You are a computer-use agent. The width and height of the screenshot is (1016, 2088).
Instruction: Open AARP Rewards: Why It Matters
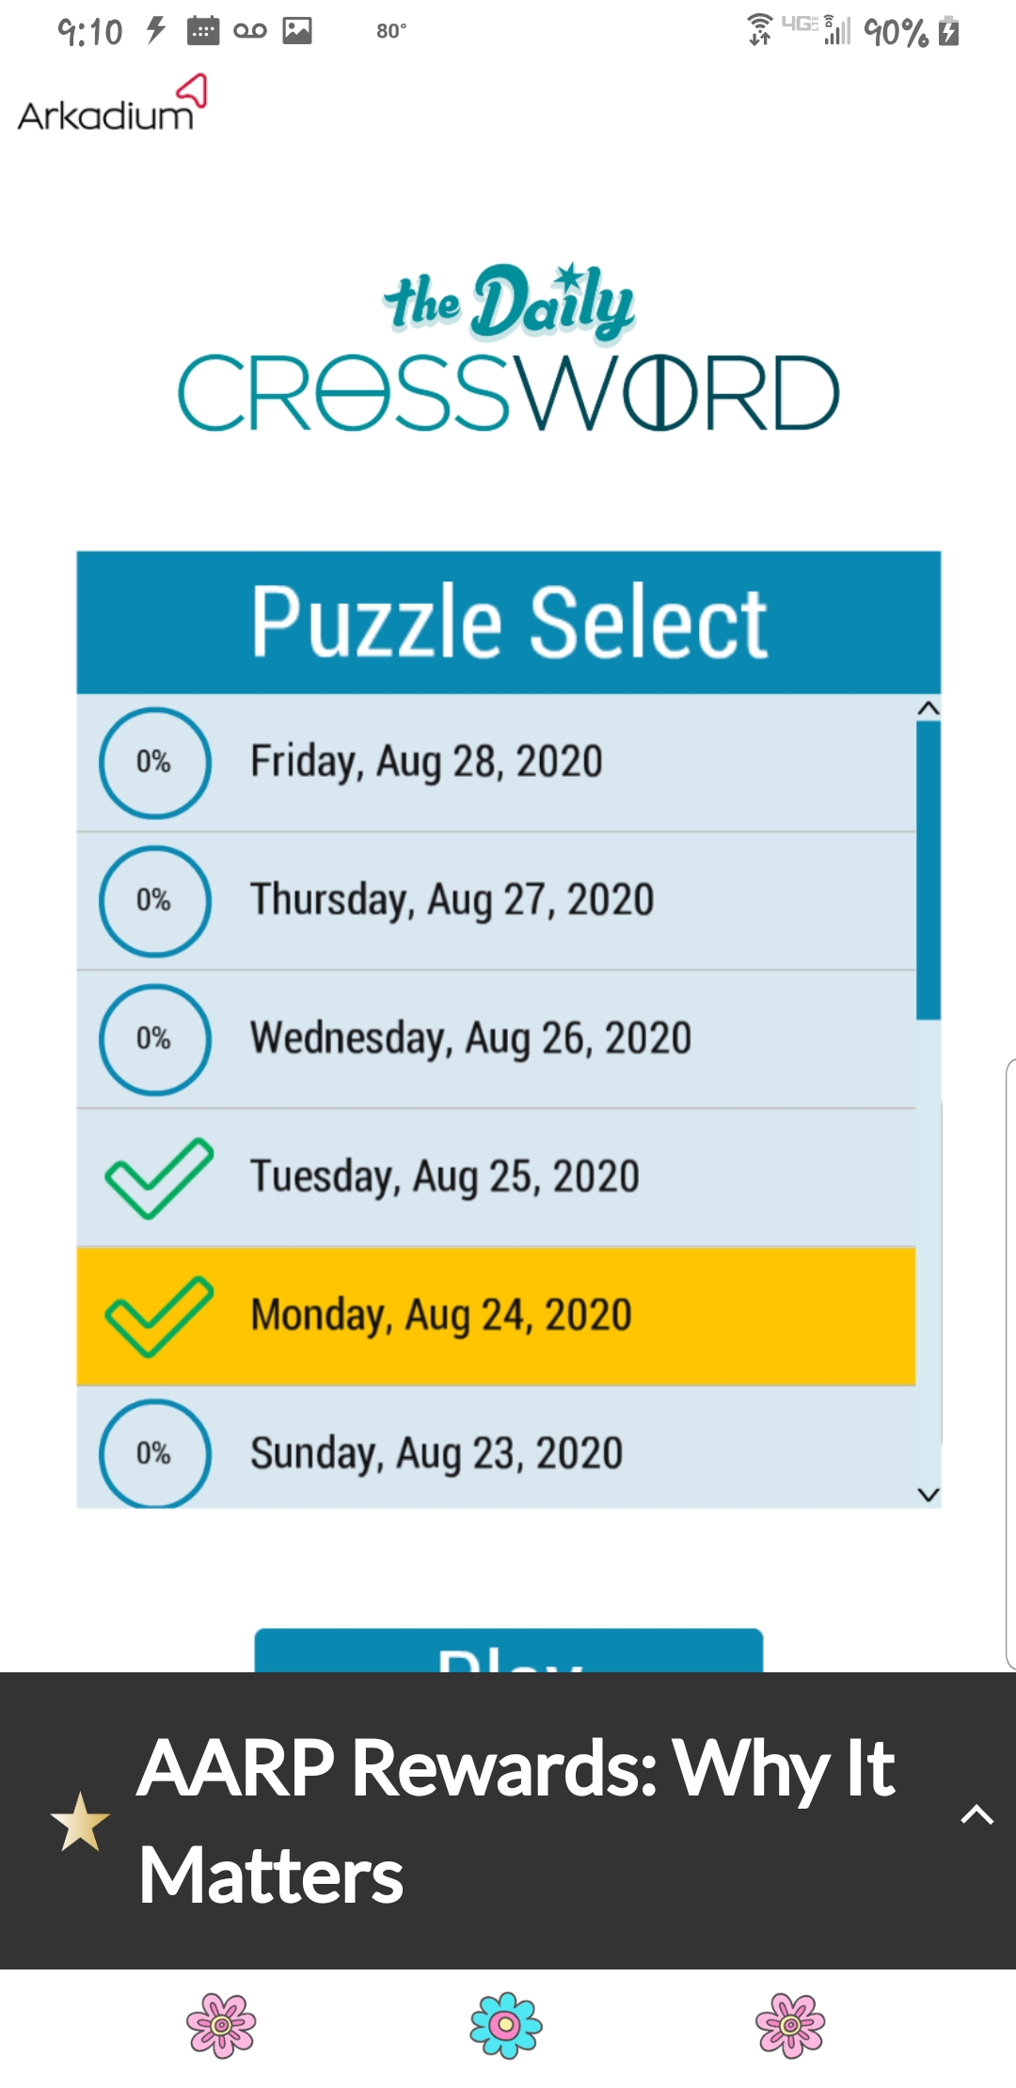click(516, 1820)
